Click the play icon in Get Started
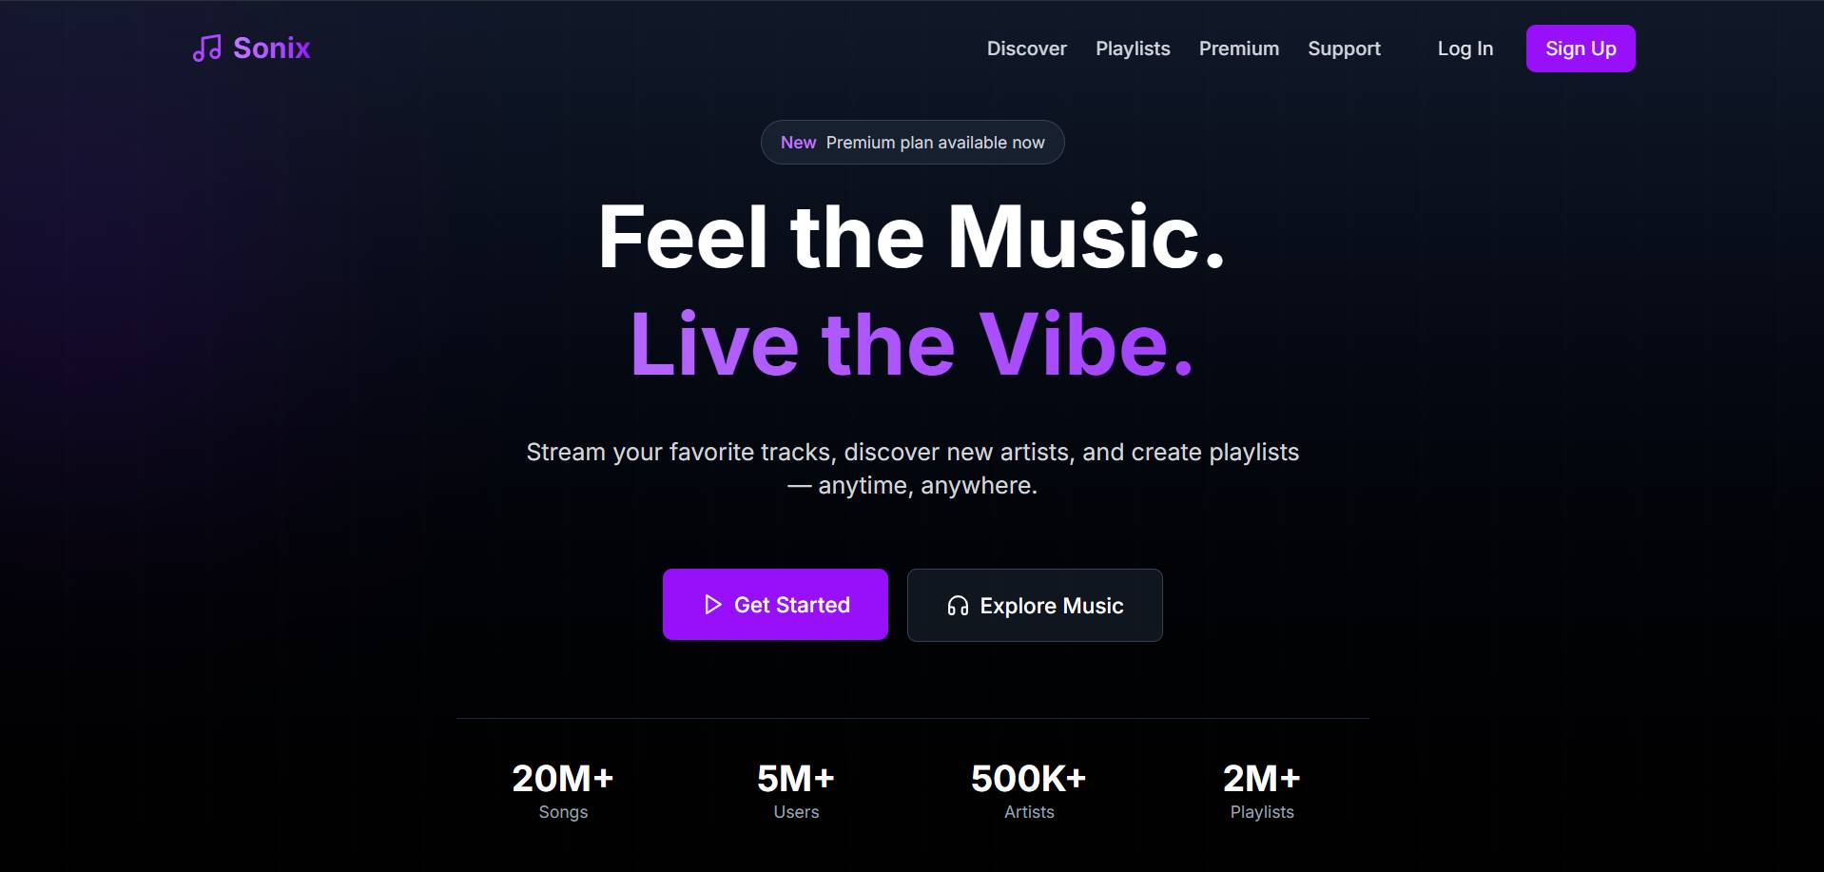The image size is (1824, 872). pyautogui.click(x=712, y=605)
